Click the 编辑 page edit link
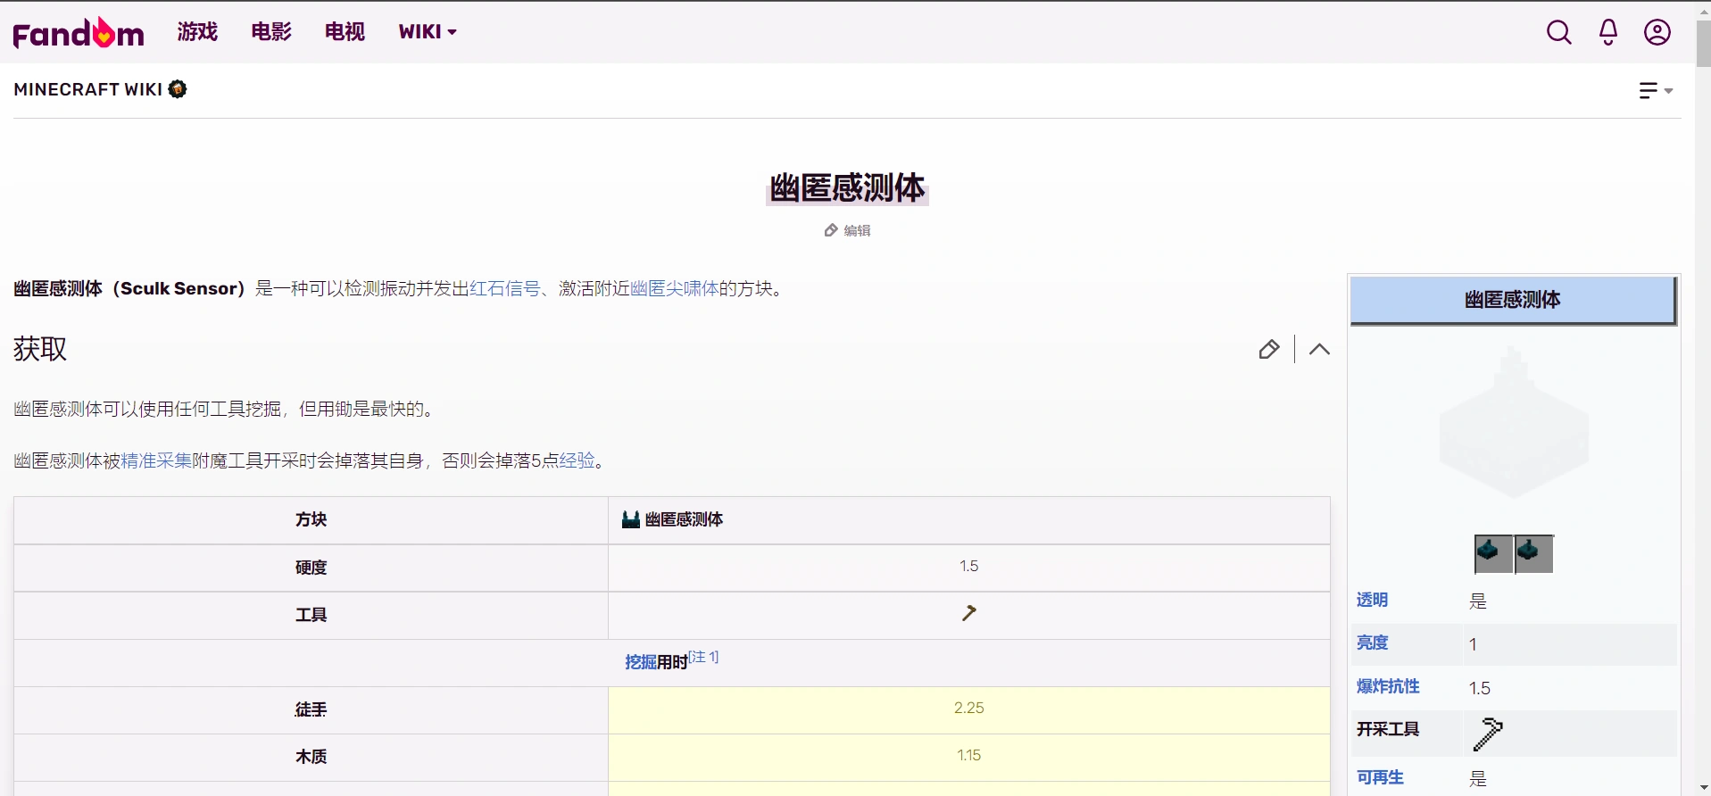The height and width of the screenshot is (796, 1711). point(857,230)
